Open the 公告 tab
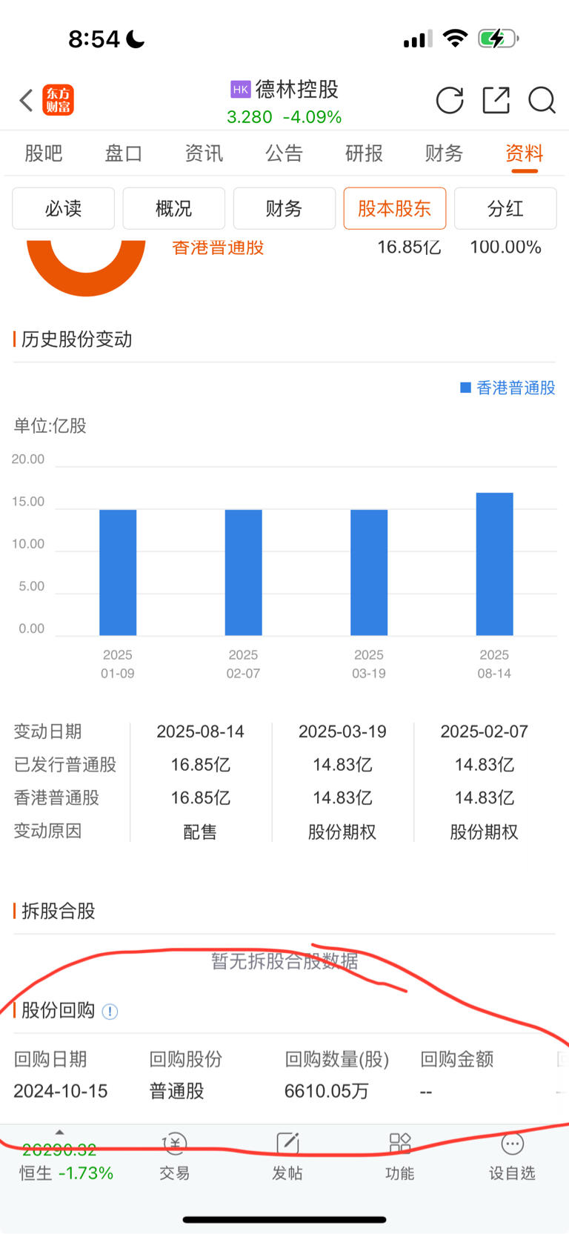This screenshot has width=569, height=1234. pyautogui.click(x=284, y=153)
